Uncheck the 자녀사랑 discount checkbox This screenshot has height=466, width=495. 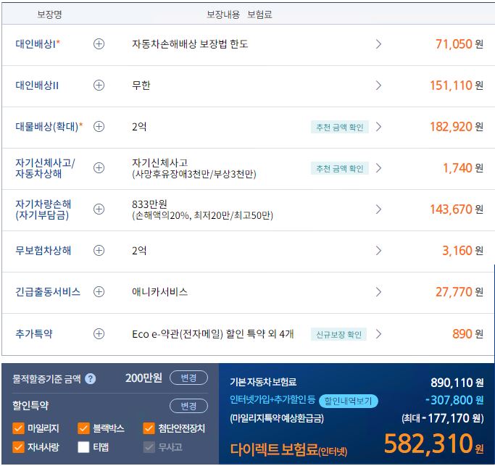tap(18, 447)
